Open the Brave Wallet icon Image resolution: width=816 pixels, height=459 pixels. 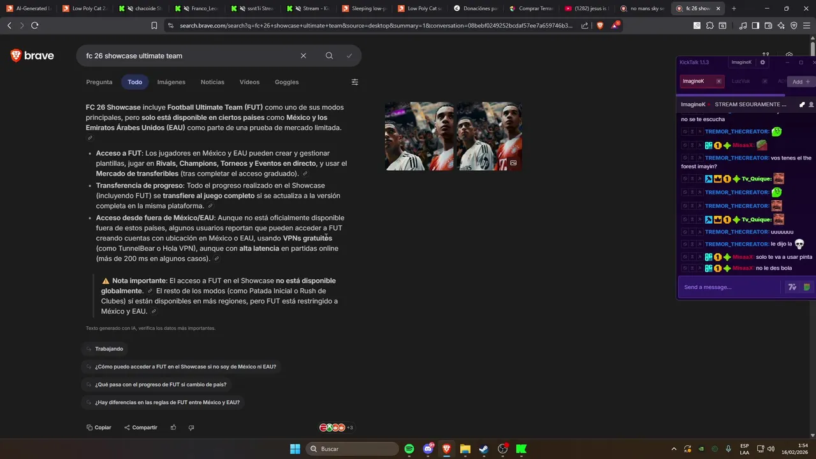[768, 25]
